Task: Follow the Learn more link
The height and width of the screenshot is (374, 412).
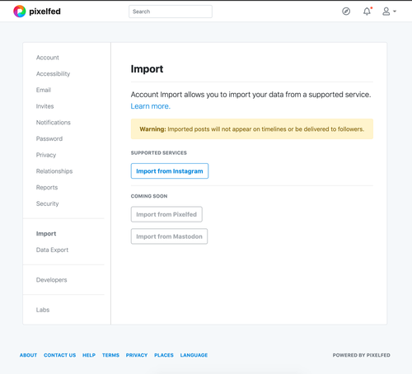Action: (x=150, y=106)
